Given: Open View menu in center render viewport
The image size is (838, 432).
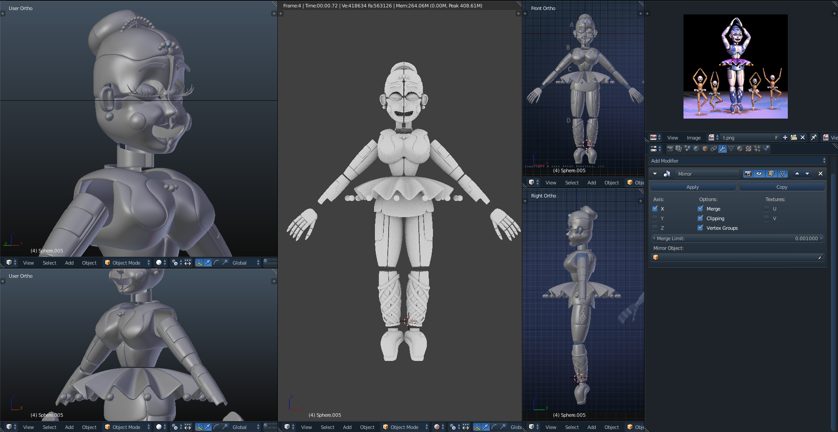Looking at the screenshot, I should 306,427.
